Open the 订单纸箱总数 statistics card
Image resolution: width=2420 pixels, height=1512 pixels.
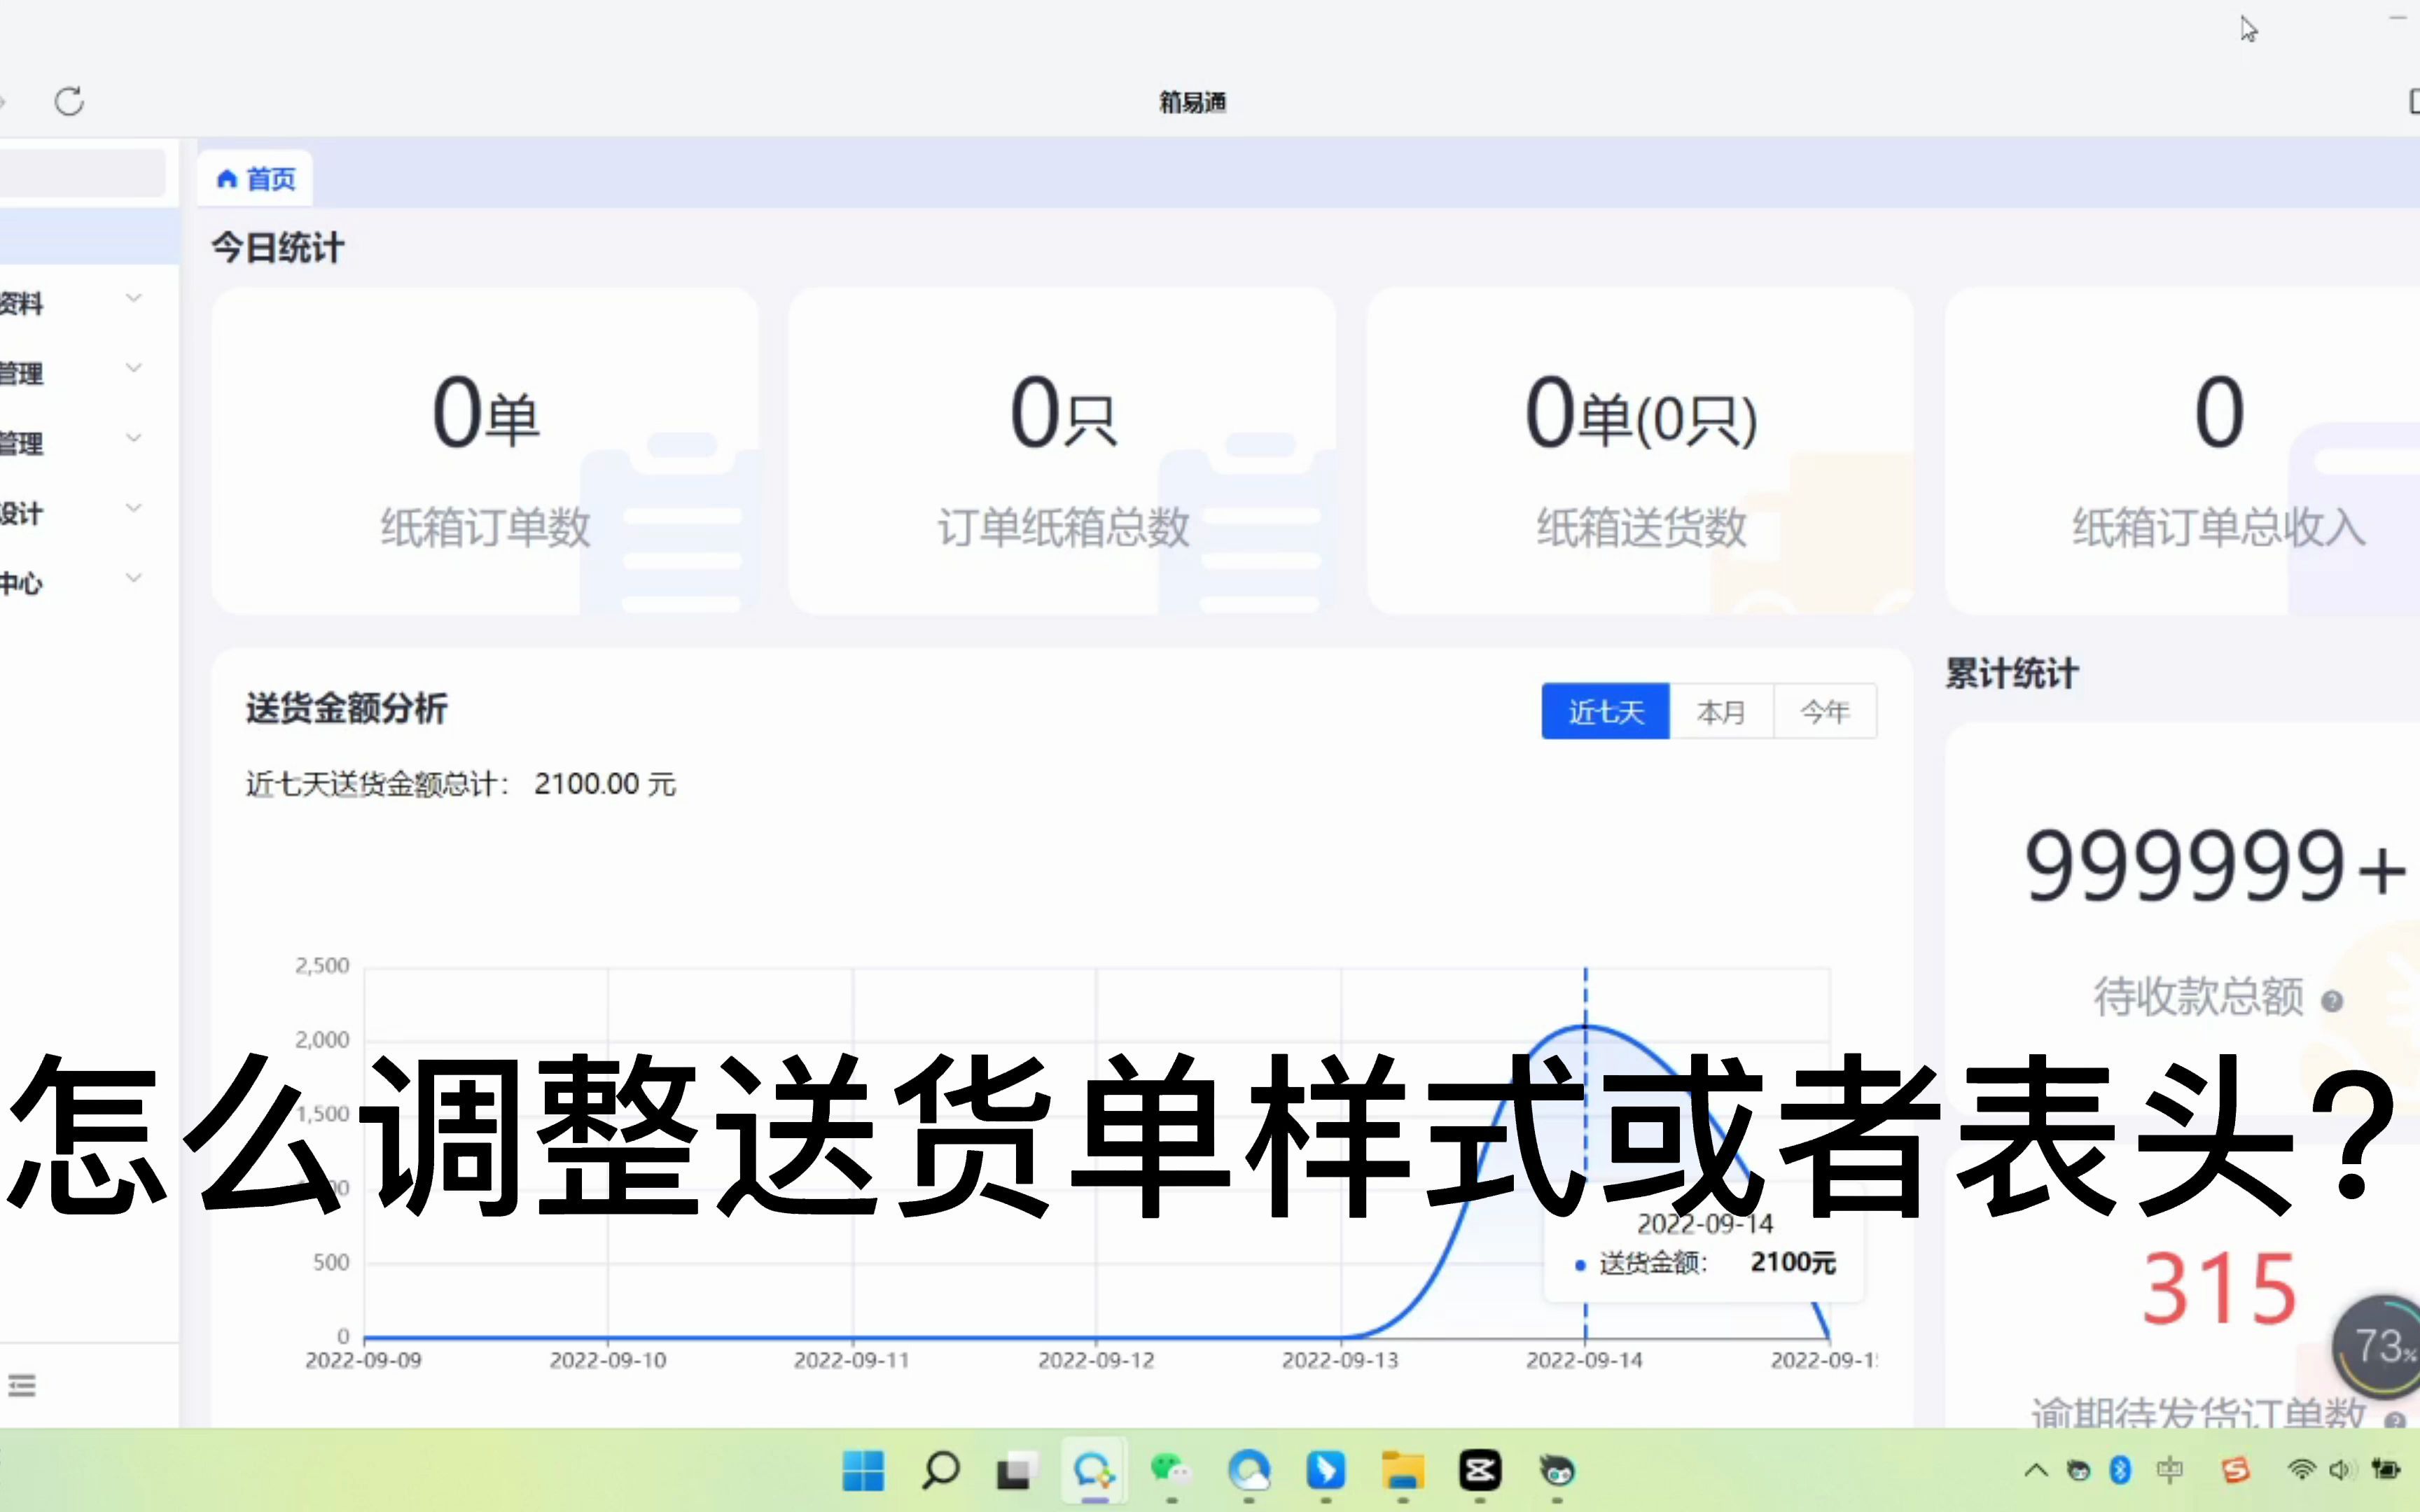click(x=1062, y=451)
